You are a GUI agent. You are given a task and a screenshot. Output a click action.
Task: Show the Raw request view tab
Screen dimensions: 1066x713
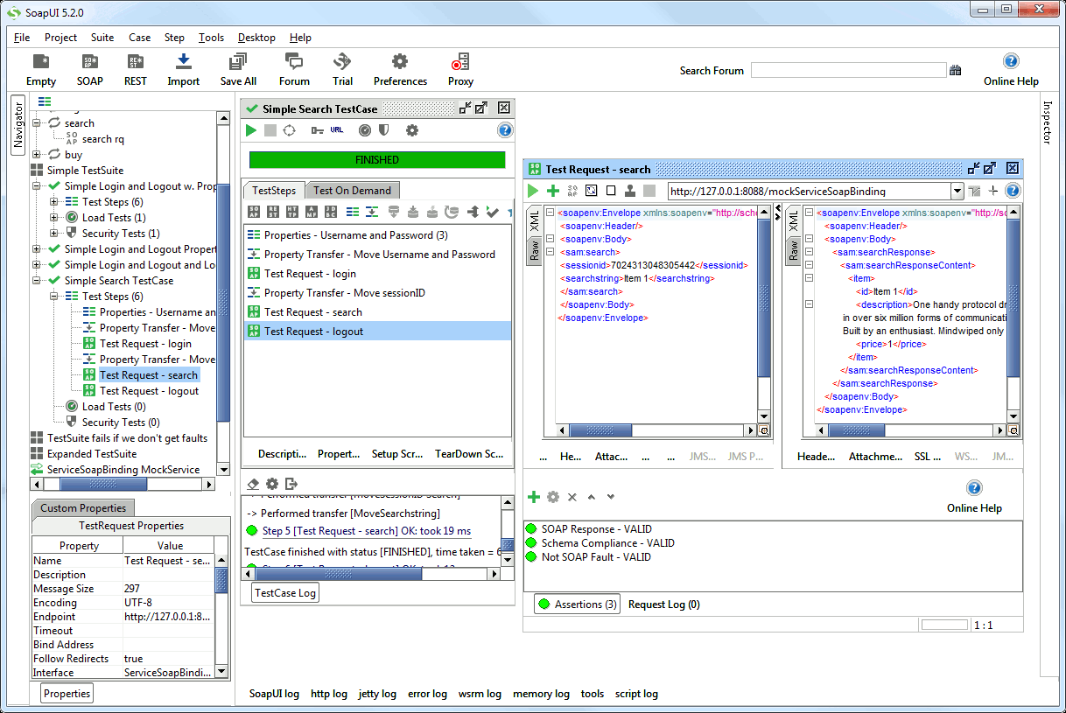pyautogui.click(x=533, y=251)
